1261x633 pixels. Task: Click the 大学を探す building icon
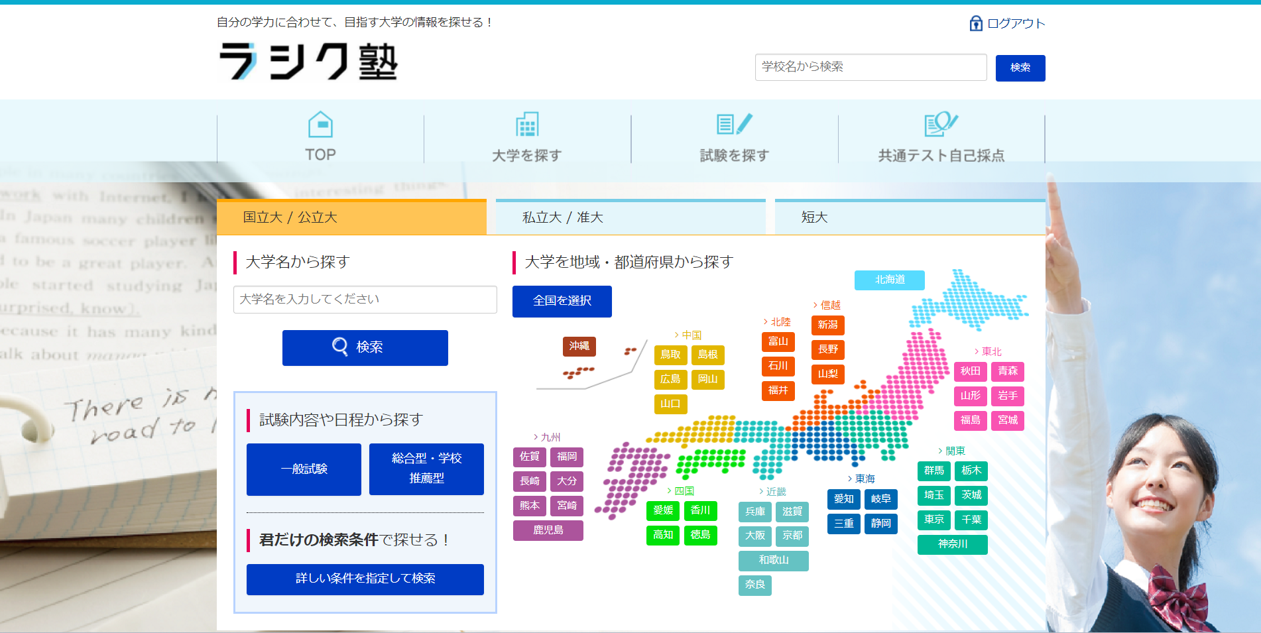point(527,125)
